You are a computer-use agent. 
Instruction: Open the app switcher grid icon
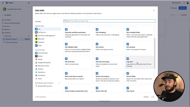click(x=3, y=3)
